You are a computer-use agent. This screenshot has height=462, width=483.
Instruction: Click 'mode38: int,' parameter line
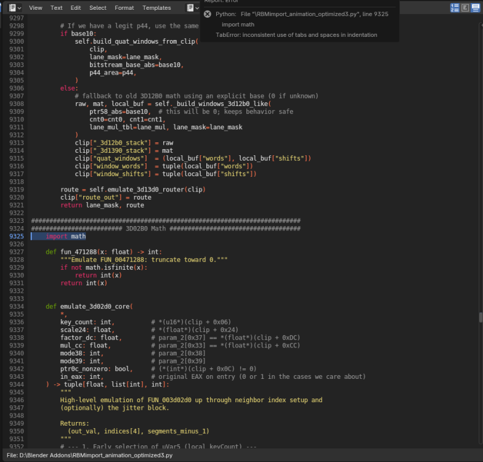pos(82,354)
